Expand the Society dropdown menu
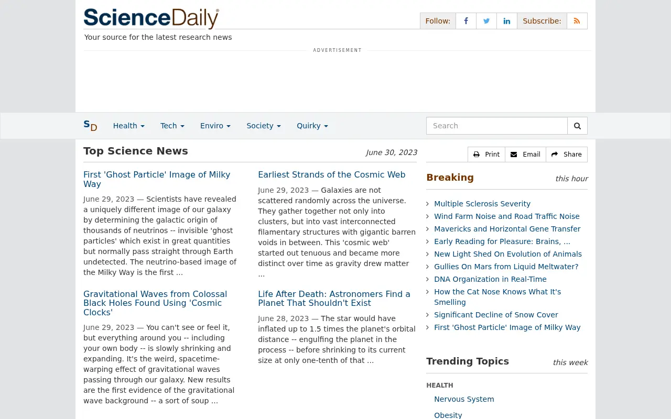Screen dimensions: 671x419 (x=264, y=126)
